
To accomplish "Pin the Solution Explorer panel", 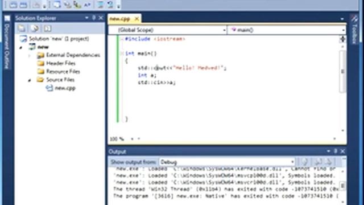I will tap(94, 18).
